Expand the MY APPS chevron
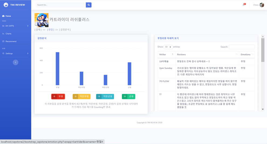Viewport: 267px width, 144px height. pyautogui.click(x=28, y=26)
